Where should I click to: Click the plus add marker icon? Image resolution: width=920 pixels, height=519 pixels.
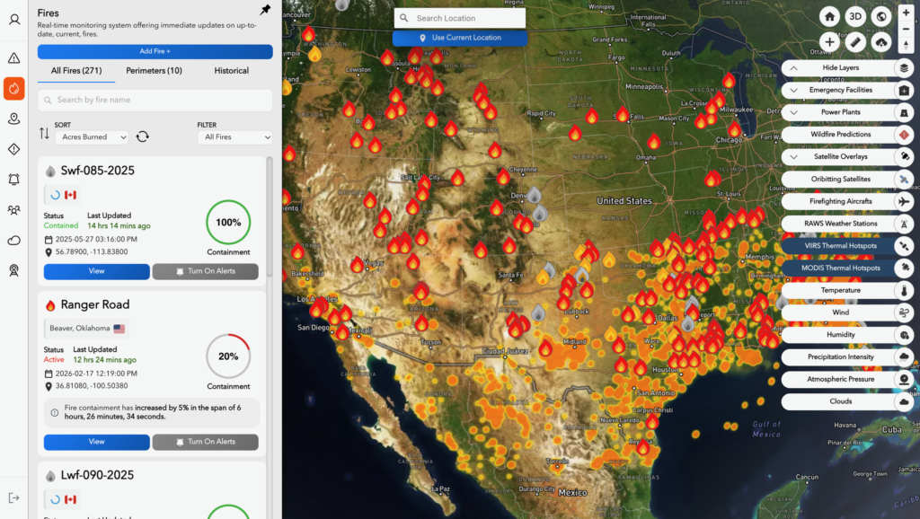[x=829, y=42]
